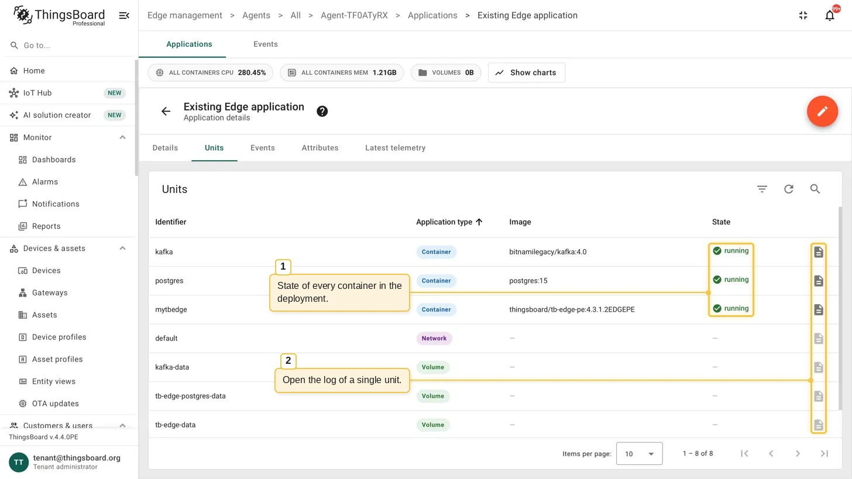The height and width of the screenshot is (479, 852).
Task: Refresh the Units table
Action: (789, 189)
